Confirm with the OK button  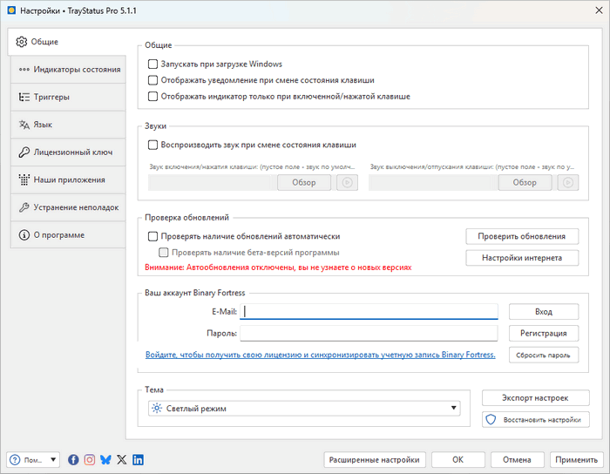click(458, 459)
